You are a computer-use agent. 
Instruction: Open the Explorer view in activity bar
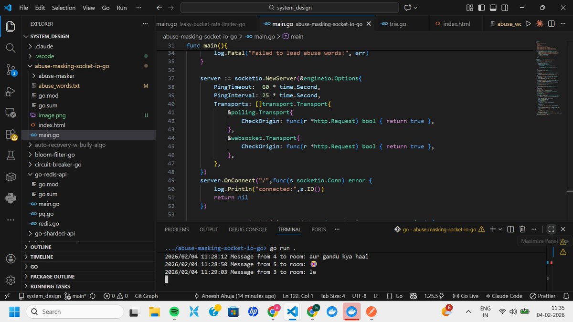(11, 26)
